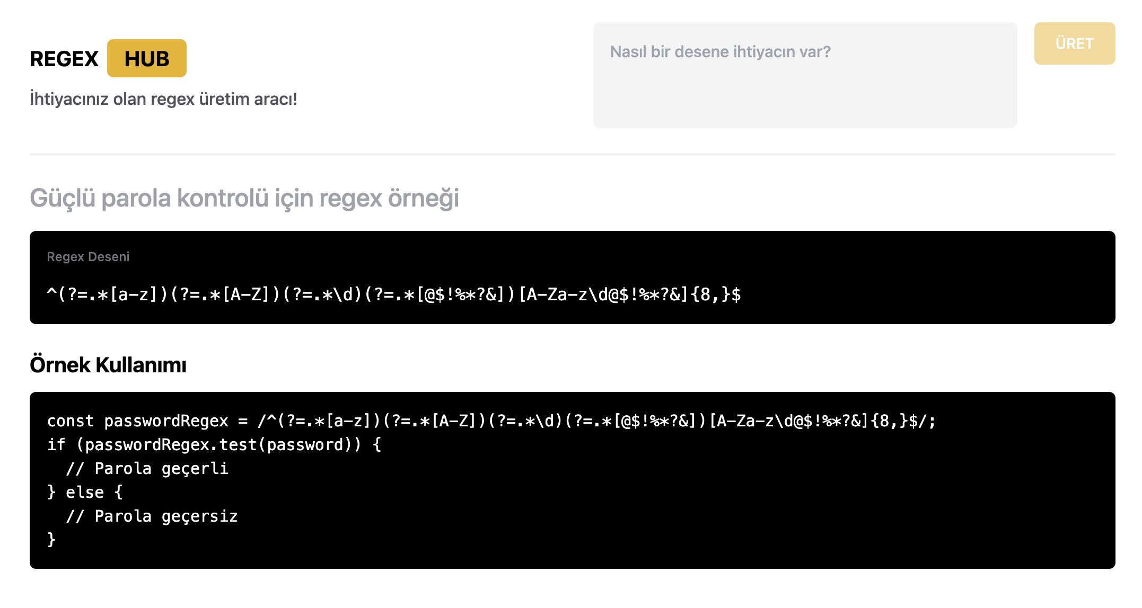The image size is (1142, 608).
Task: Click the yellow HUB logo badge
Action: (146, 58)
